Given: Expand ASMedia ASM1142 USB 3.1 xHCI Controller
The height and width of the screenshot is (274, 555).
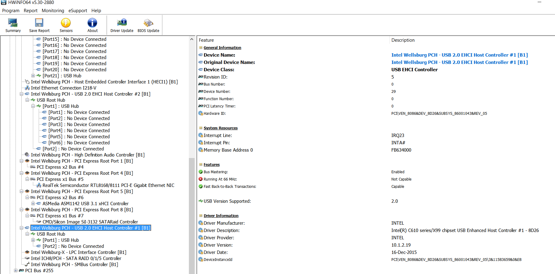Looking at the screenshot, I should tap(33, 204).
